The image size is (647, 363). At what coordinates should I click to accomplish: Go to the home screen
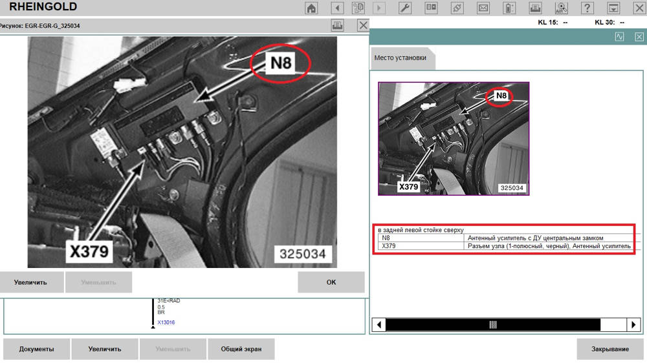tap(311, 8)
